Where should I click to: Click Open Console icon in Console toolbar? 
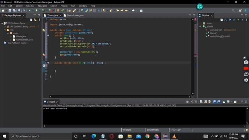[x=235, y=101]
